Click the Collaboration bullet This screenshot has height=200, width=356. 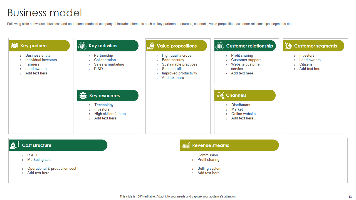click(x=105, y=60)
